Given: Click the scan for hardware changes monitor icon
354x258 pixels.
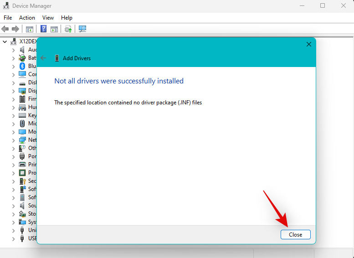Looking at the screenshot, I should [x=82, y=29].
